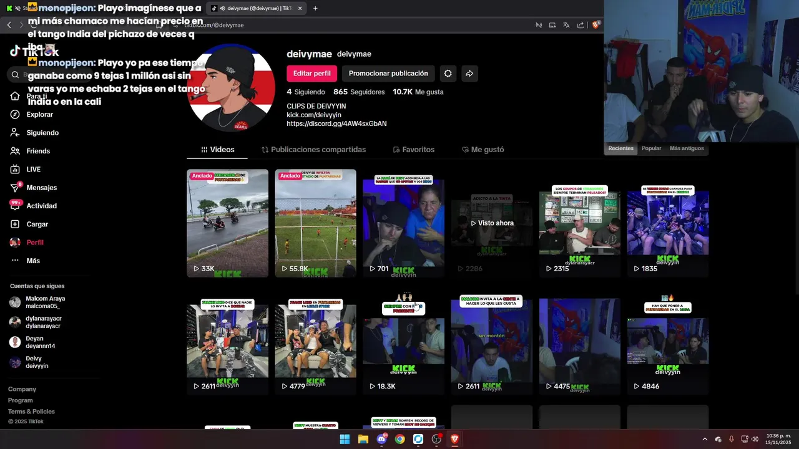Open the Friends section icon

(15, 151)
